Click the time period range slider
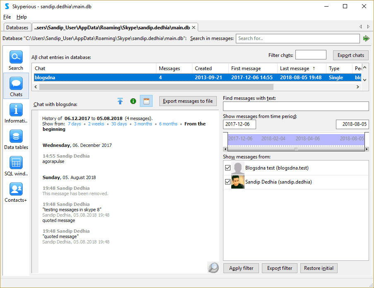The height and width of the screenshot is (288, 374). [296, 140]
